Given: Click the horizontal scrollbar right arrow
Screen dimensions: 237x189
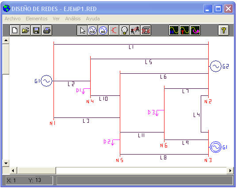Looking at the screenshot, I should click(x=230, y=170).
